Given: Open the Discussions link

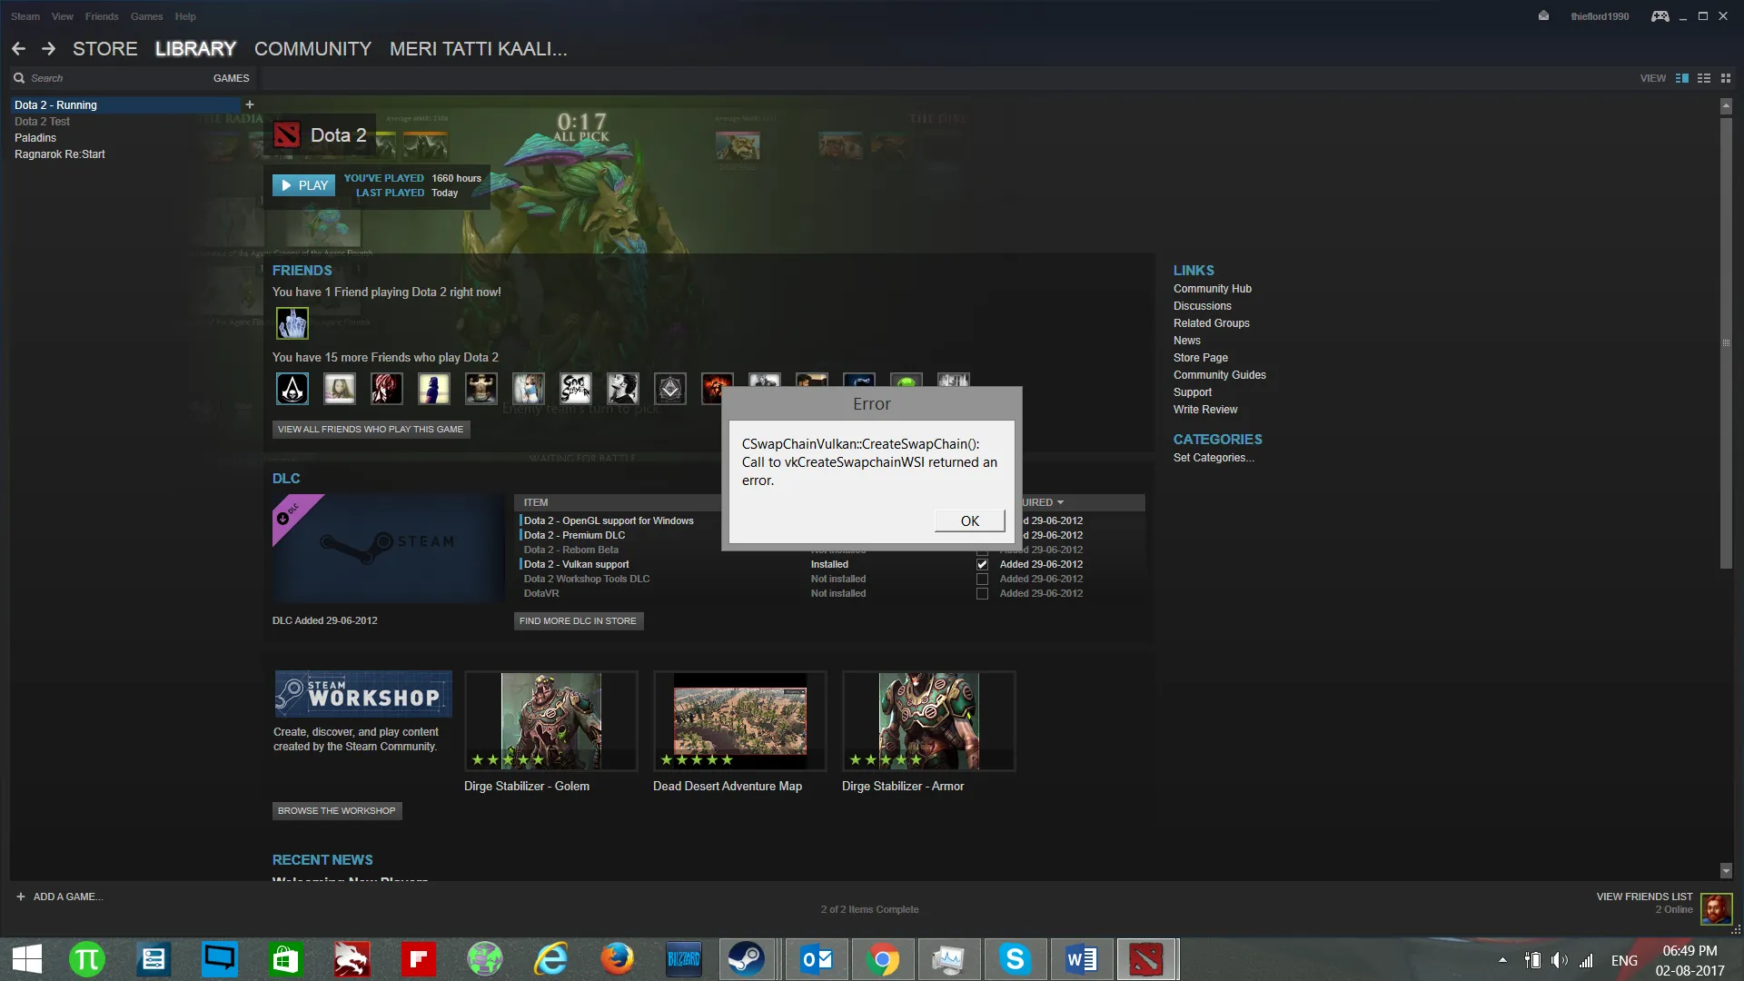Looking at the screenshot, I should (1202, 306).
